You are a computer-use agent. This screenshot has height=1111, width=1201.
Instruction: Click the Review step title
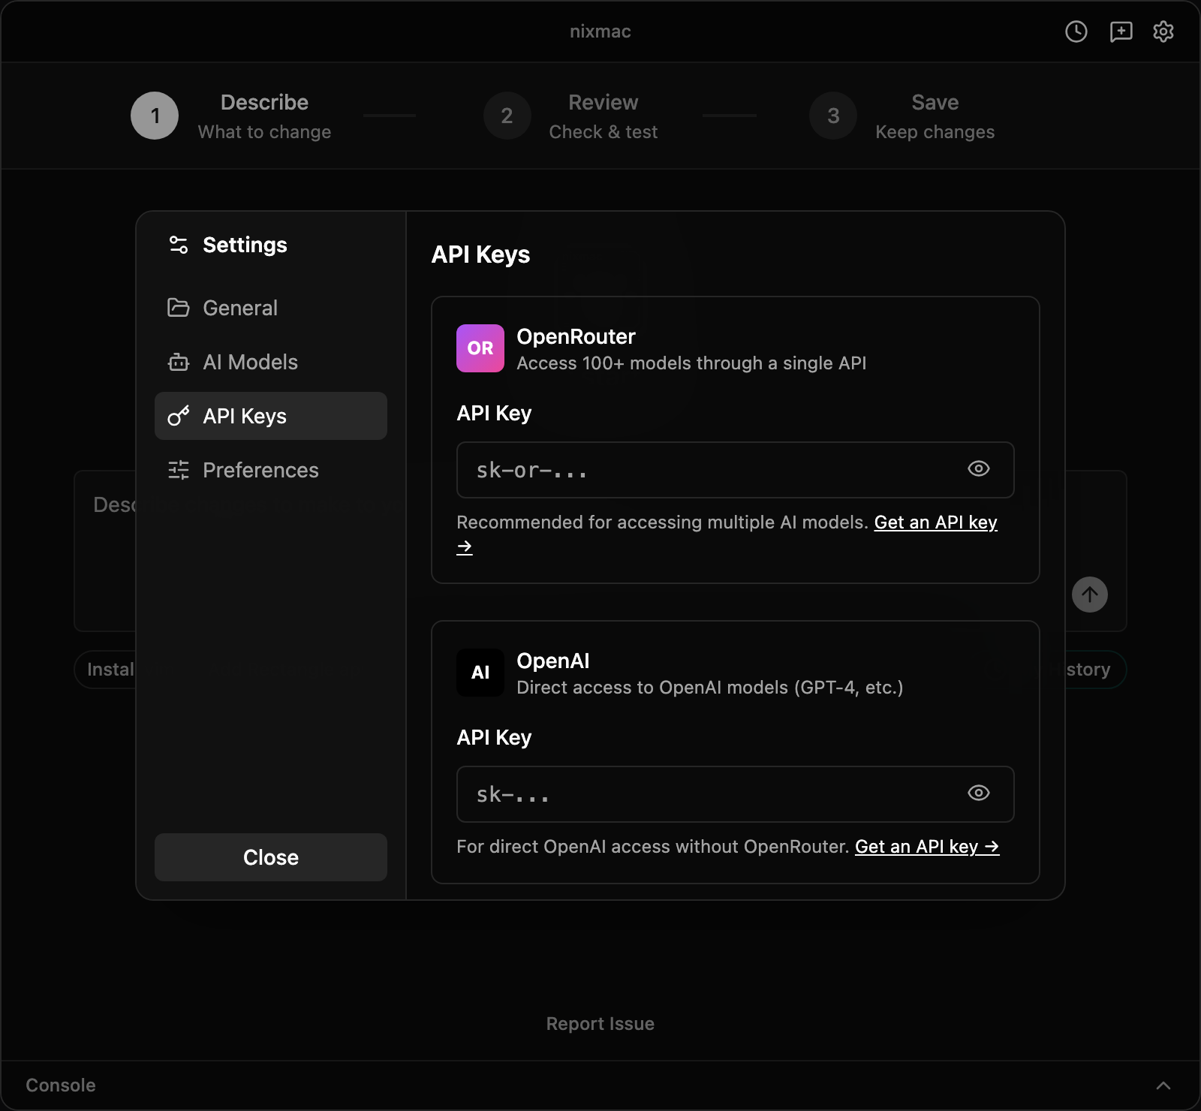pos(604,102)
